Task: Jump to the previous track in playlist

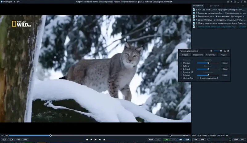Action: [x=91, y=140]
